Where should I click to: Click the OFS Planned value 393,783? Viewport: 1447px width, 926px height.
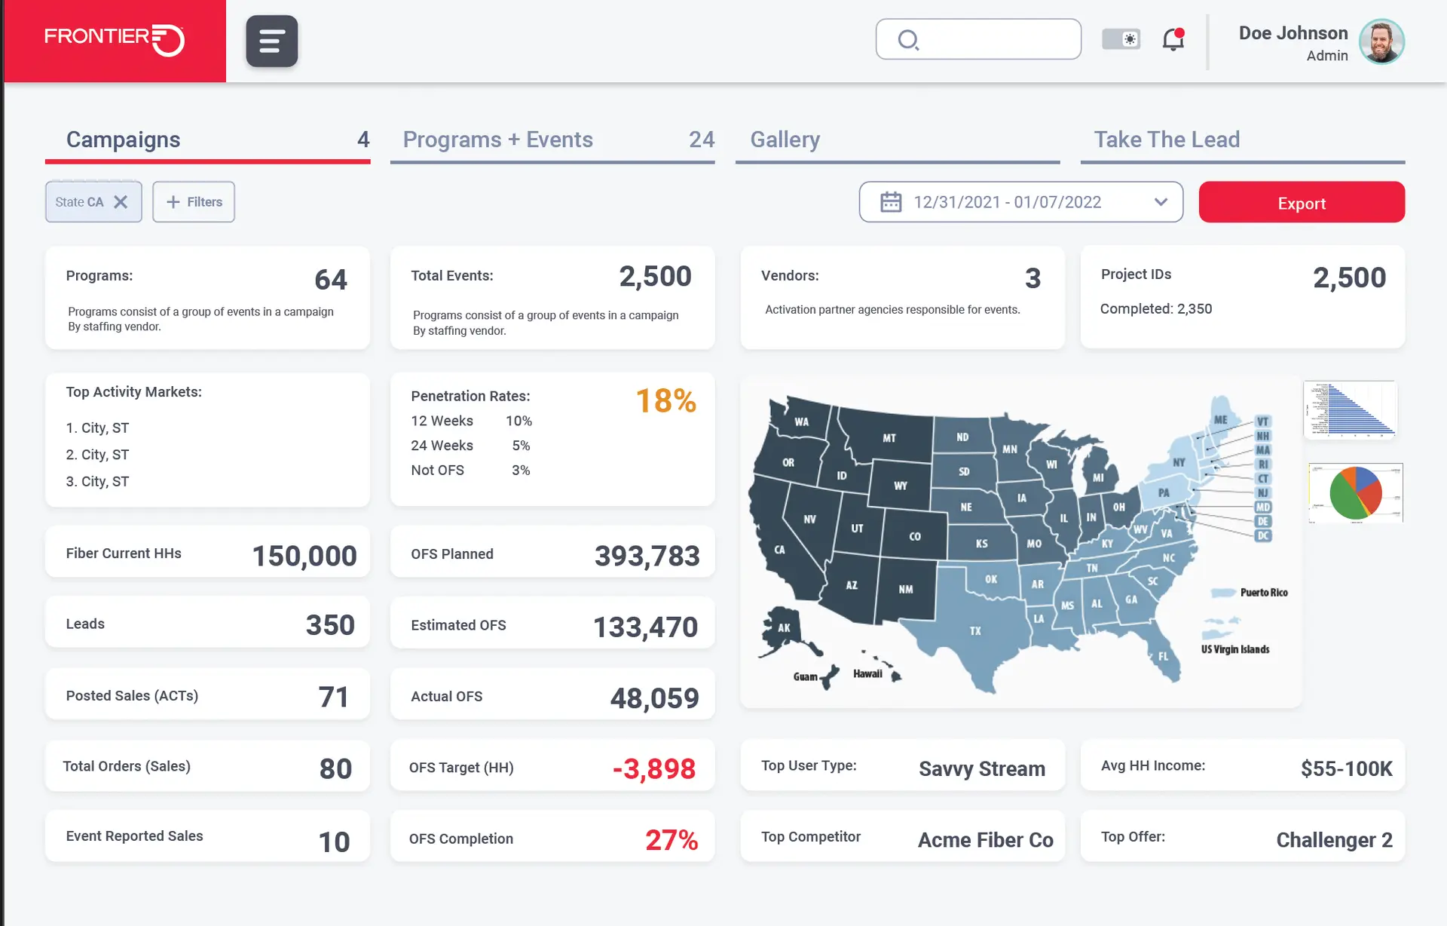point(647,556)
